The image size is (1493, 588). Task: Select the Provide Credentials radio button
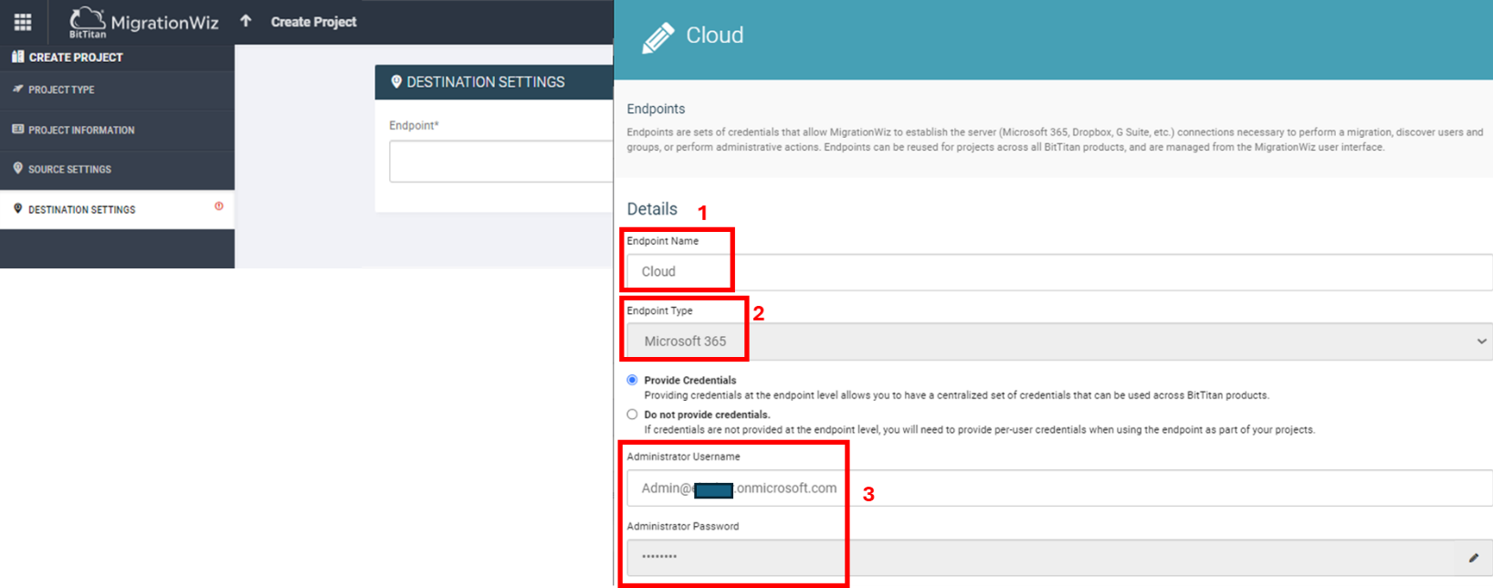(632, 380)
